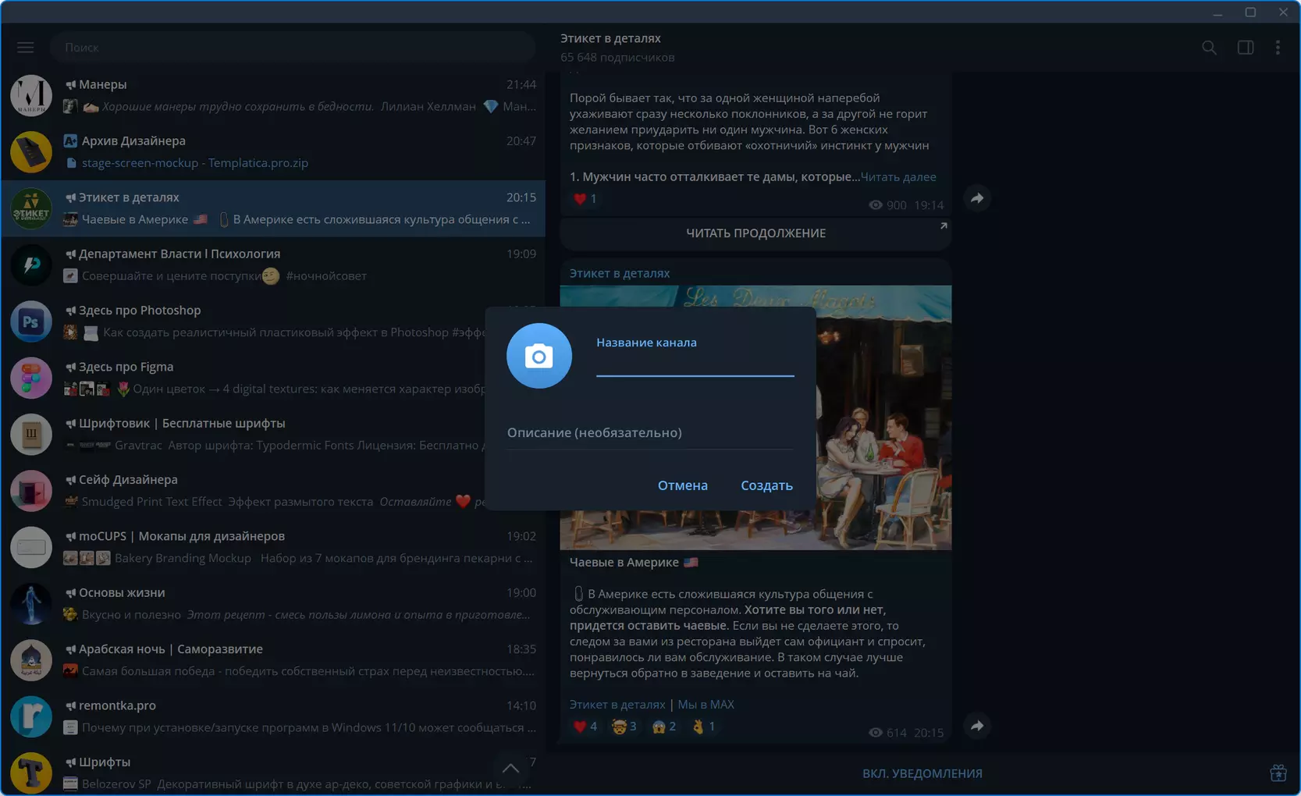Open Департамент Власти | Психология chat

click(x=273, y=265)
